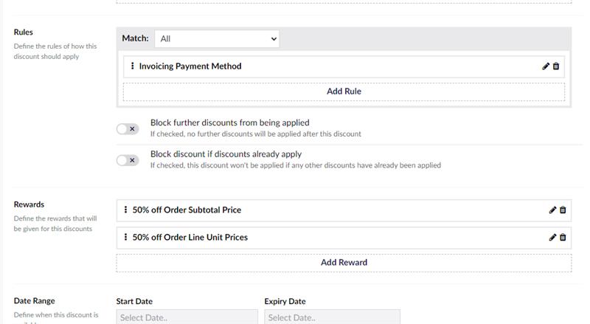Click the drag handle of Order Line Unit Prices reward
The image size is (590, 324).
tap(125, 237)
